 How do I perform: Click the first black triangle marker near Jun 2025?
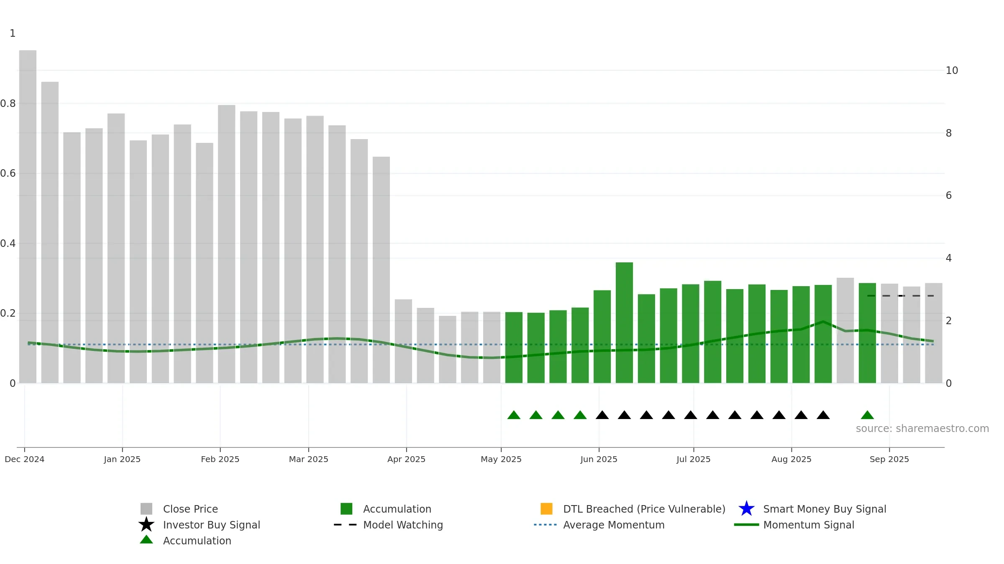click(x=602, y=415)
